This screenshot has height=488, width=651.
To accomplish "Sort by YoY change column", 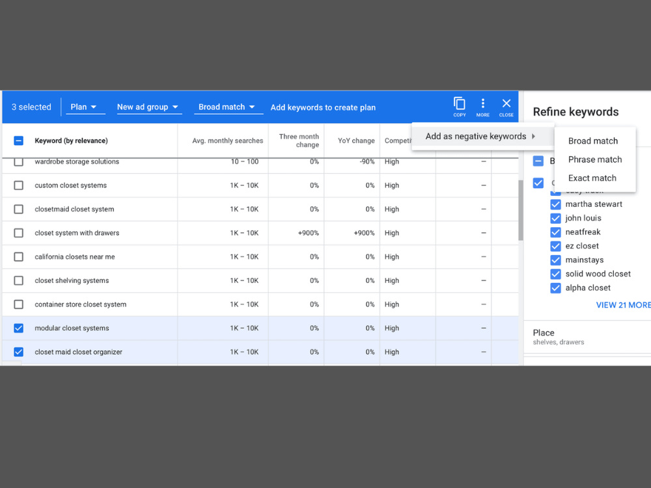I will point(356,141).
